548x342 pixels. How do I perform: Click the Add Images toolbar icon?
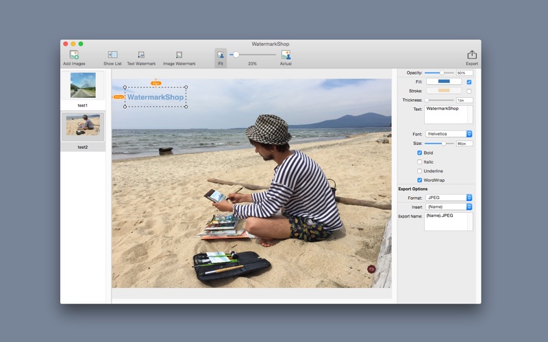point(74,55)
